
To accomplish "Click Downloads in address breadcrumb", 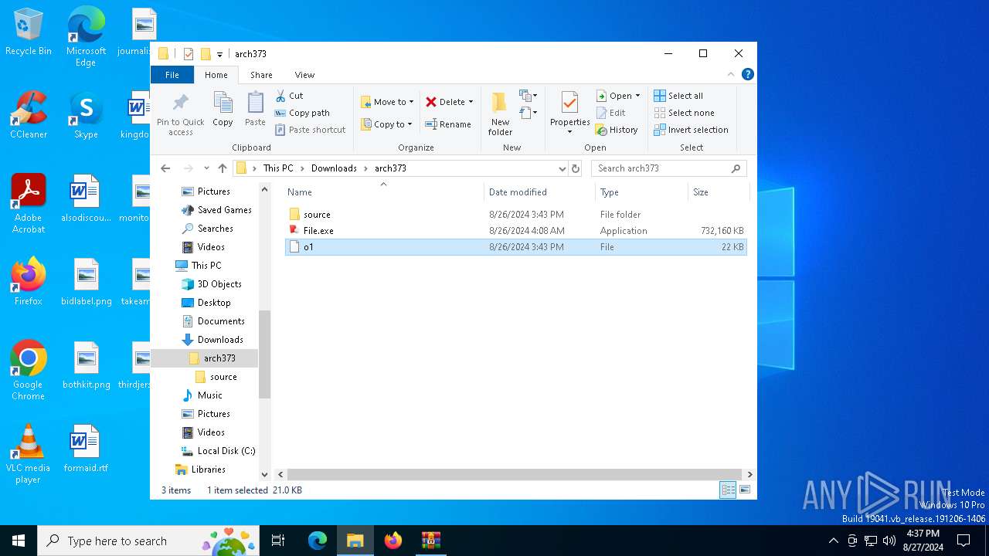I will point(334,168).
